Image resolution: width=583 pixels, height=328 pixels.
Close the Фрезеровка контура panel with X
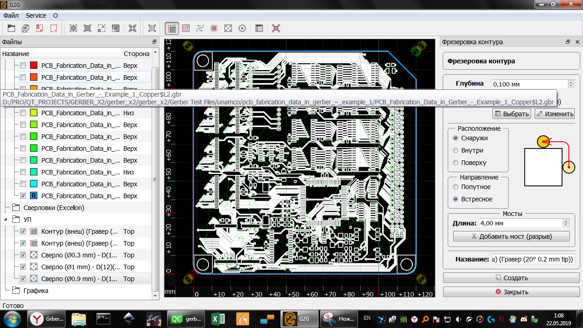click(577, 42)
